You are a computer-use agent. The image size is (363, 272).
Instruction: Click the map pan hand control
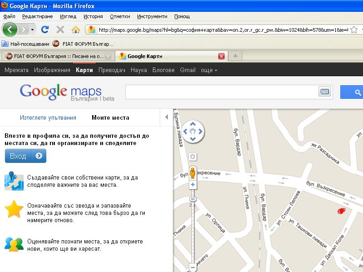(x=193, y=131)
